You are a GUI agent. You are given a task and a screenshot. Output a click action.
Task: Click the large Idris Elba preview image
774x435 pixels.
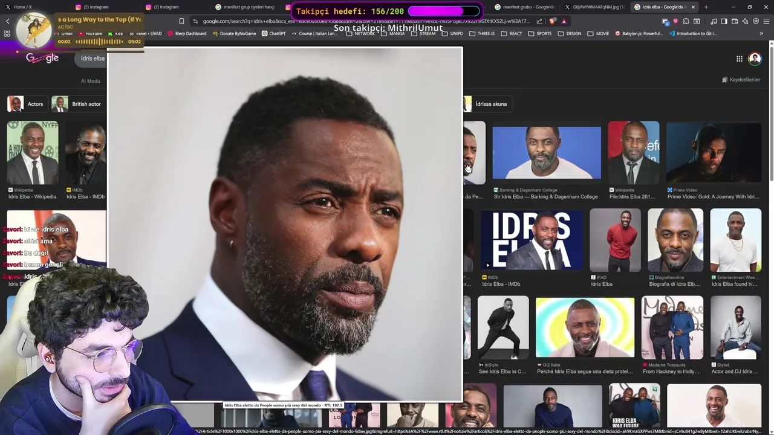(x=285, y=224)
